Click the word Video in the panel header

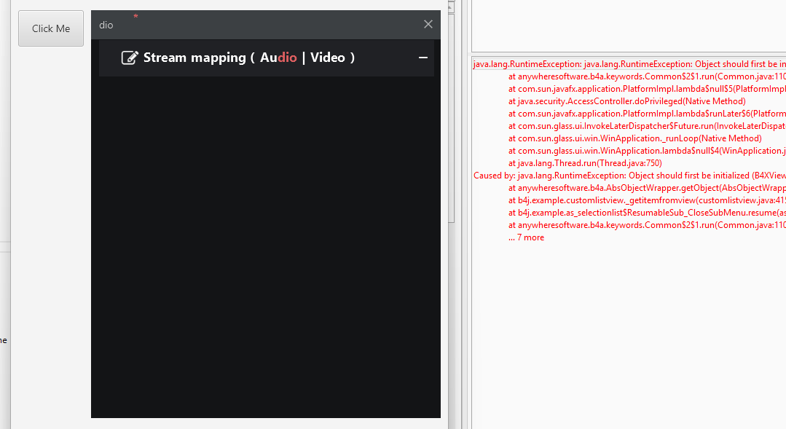(331, 57)
